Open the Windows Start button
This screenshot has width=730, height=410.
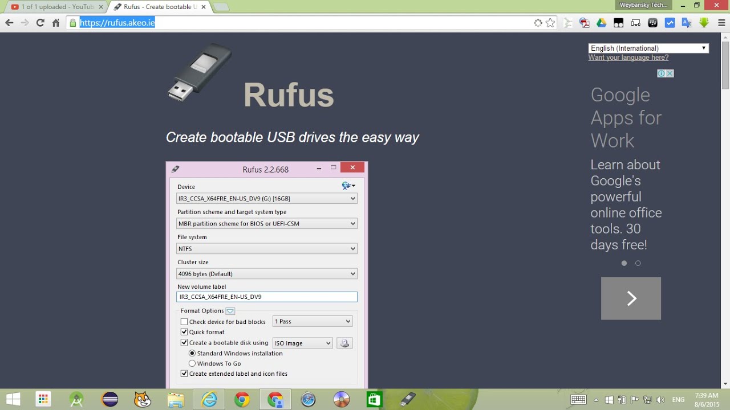(x=14, y=400)
